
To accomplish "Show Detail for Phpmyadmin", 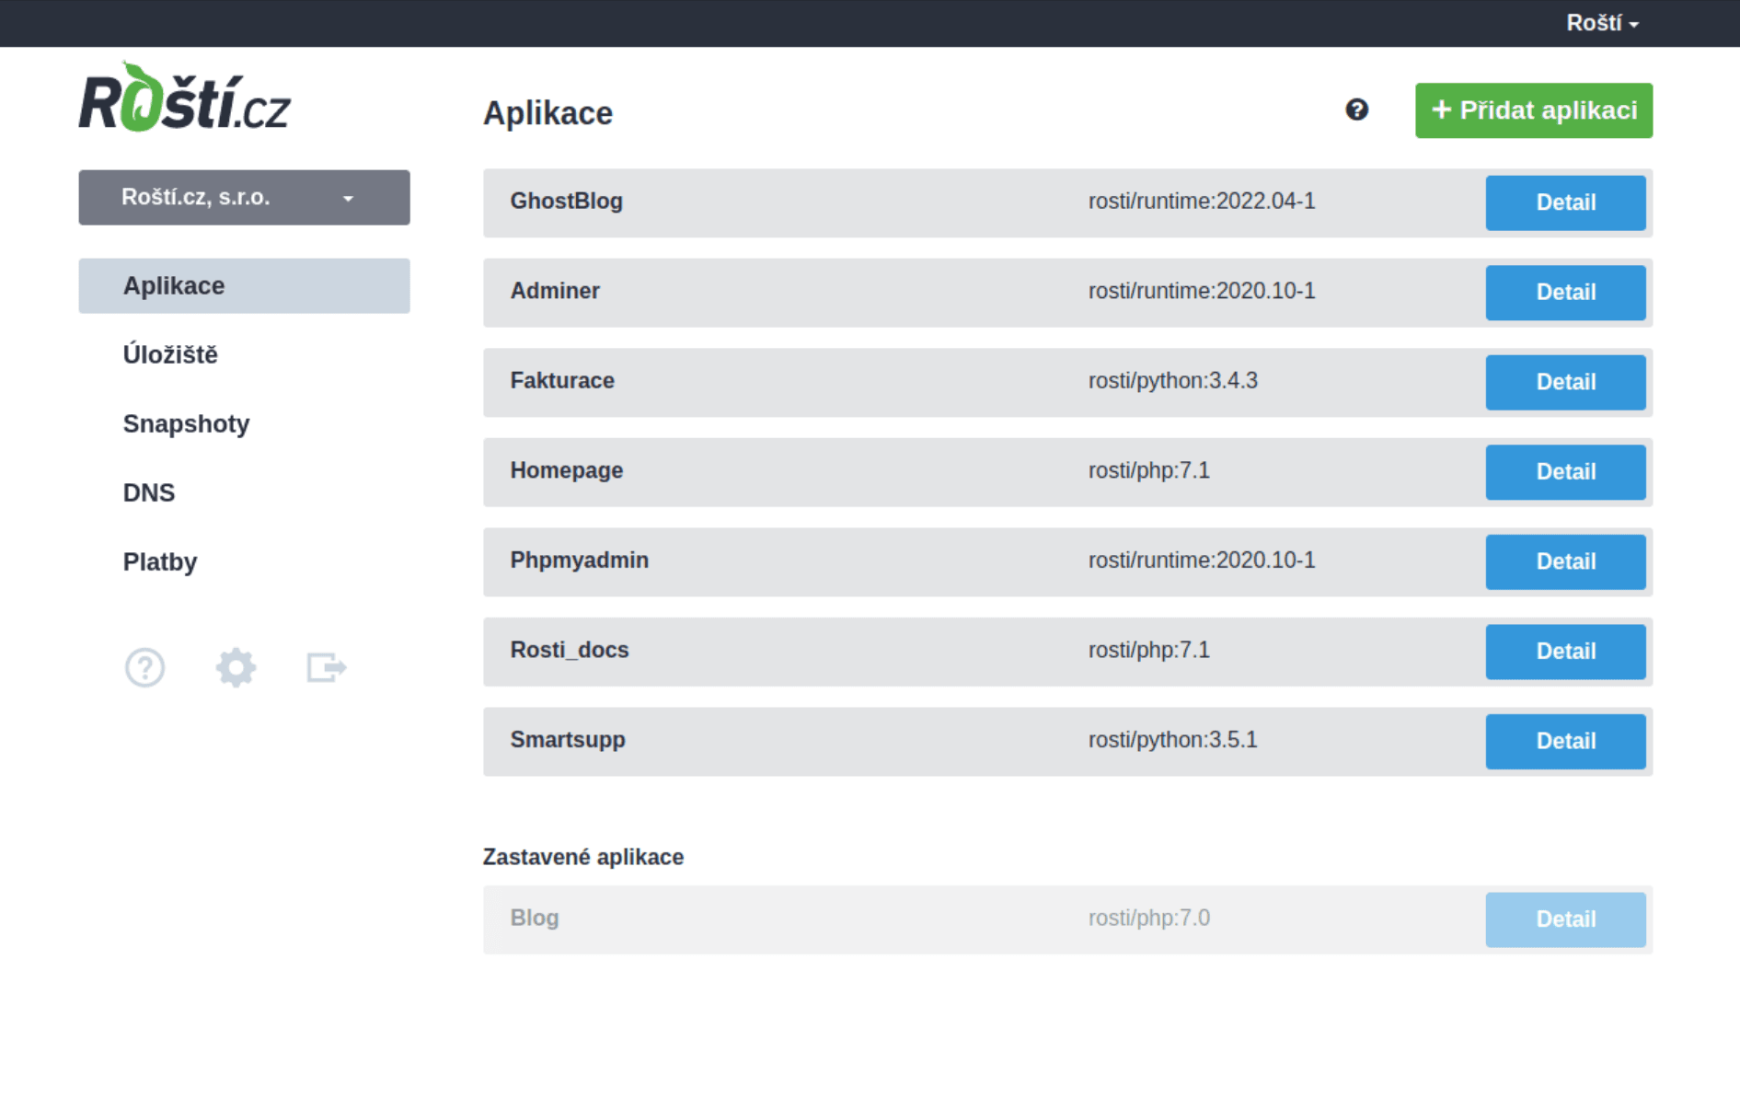I will click(x=1565, y=562).
